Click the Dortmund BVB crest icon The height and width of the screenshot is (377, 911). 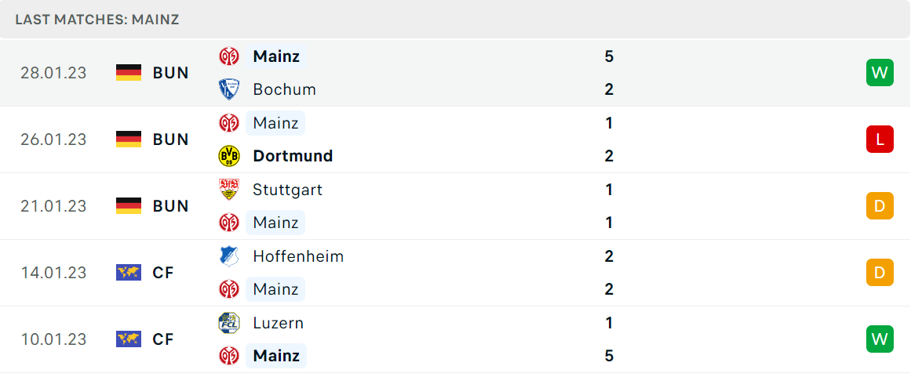click(229, 156)
